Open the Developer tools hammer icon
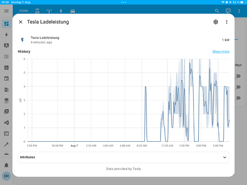This screenshot has height=185, width=247. coord(6,144)
